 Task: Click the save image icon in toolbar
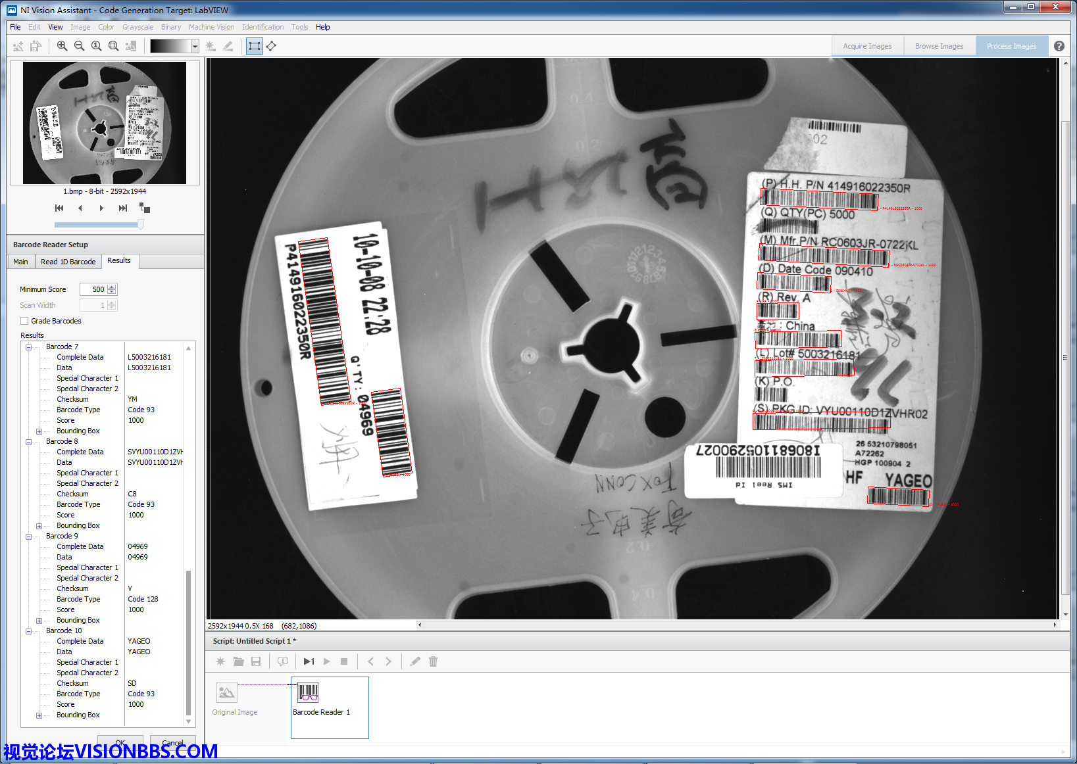click(36, 46)
